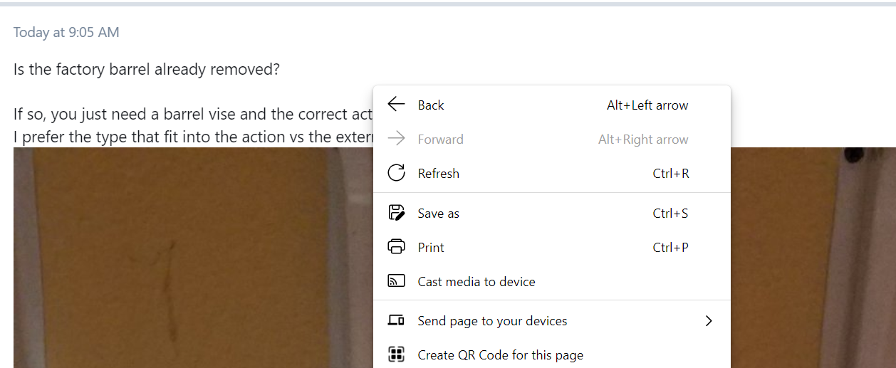Select Cast media to device
The width and height of the screenshot is (896, 368).
pyautogui.click(x=552, y=281)
